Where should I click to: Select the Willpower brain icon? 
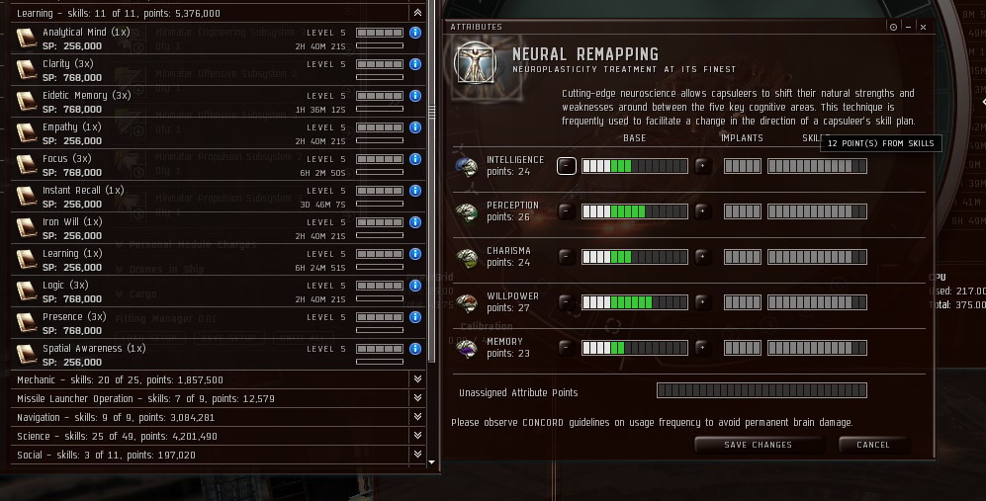click(466, 302)
